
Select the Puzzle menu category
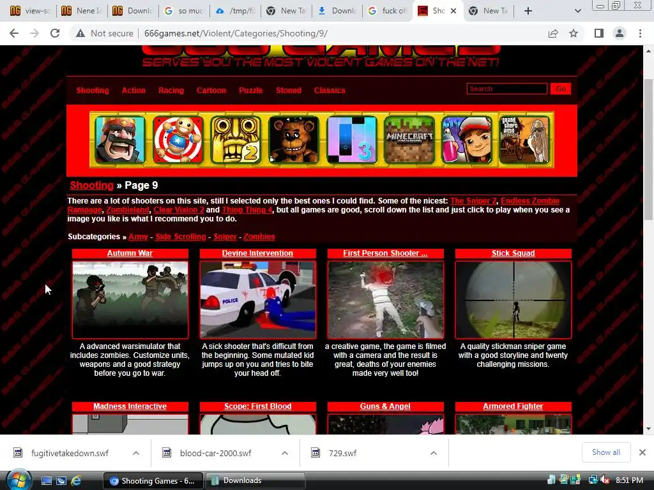click(x=250, y=91)
